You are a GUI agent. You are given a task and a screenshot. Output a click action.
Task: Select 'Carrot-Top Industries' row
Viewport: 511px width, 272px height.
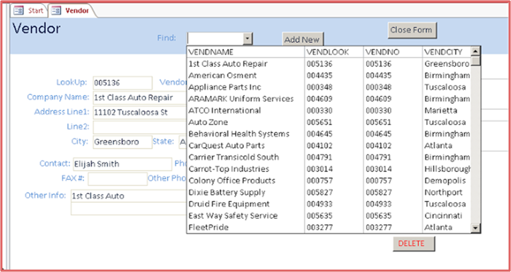coord(328,169)
